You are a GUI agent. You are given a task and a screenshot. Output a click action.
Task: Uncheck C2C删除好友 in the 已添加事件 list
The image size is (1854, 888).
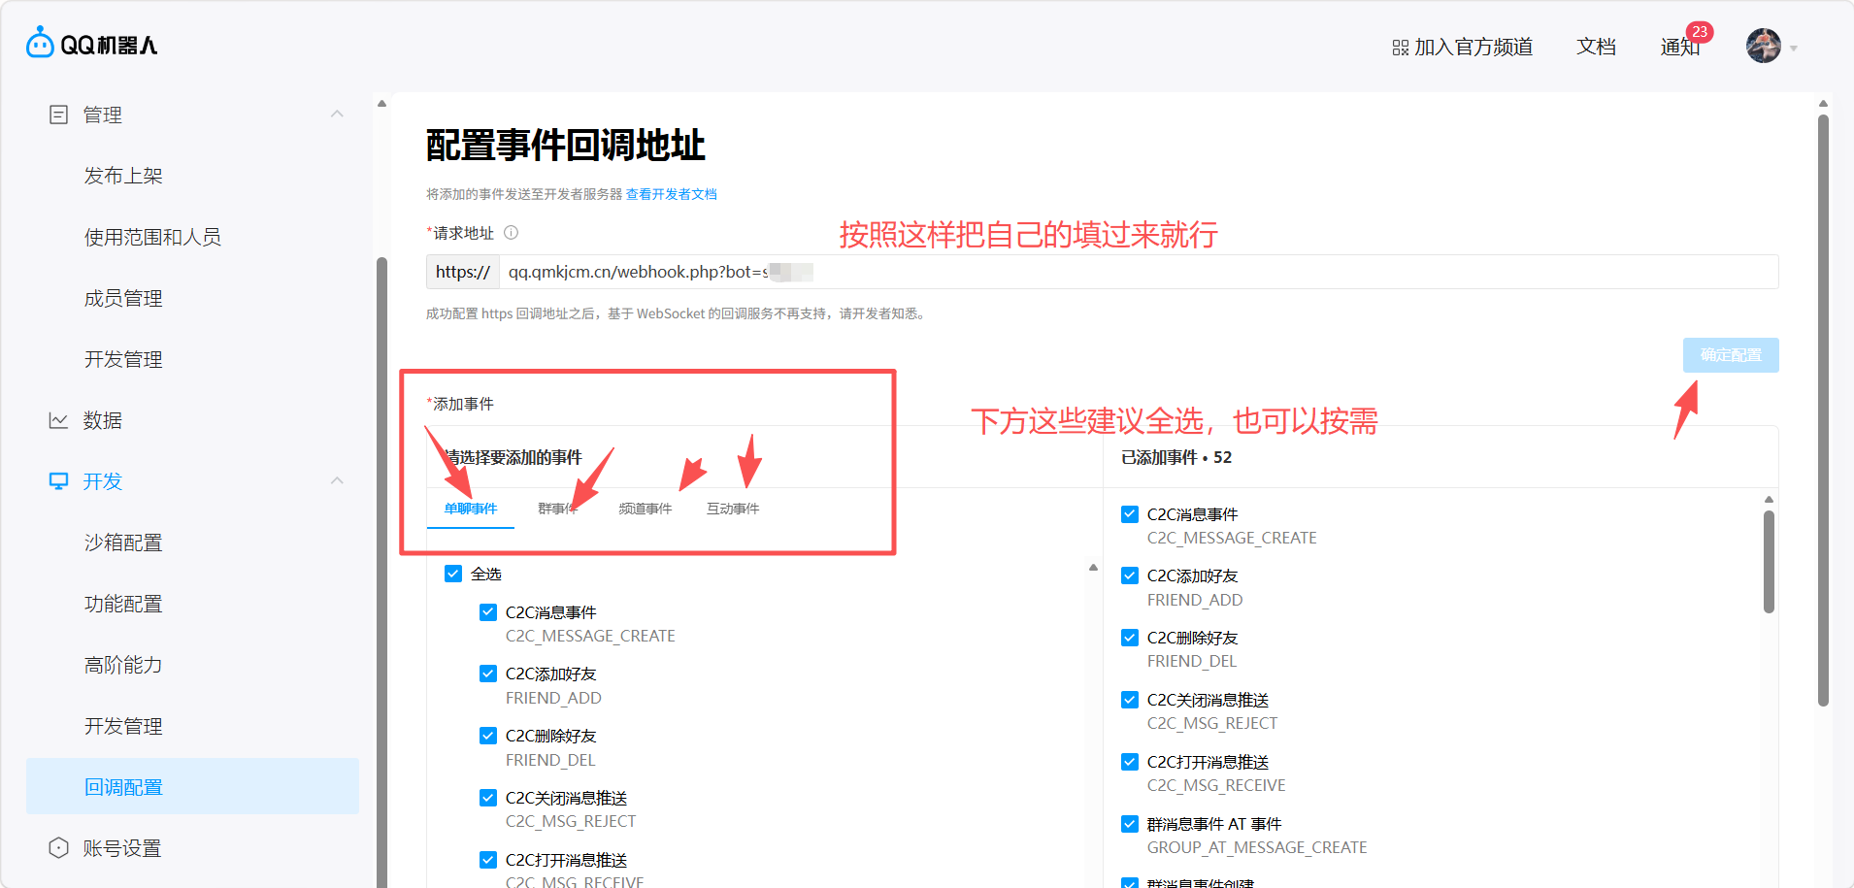pos(1130,638)
